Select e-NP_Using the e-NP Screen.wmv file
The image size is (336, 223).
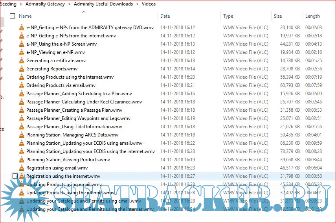click(x=61, y=44)
